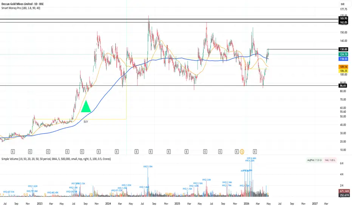Click the 4M mark on volume scale

pyautogui.click(x=342, y=174)
